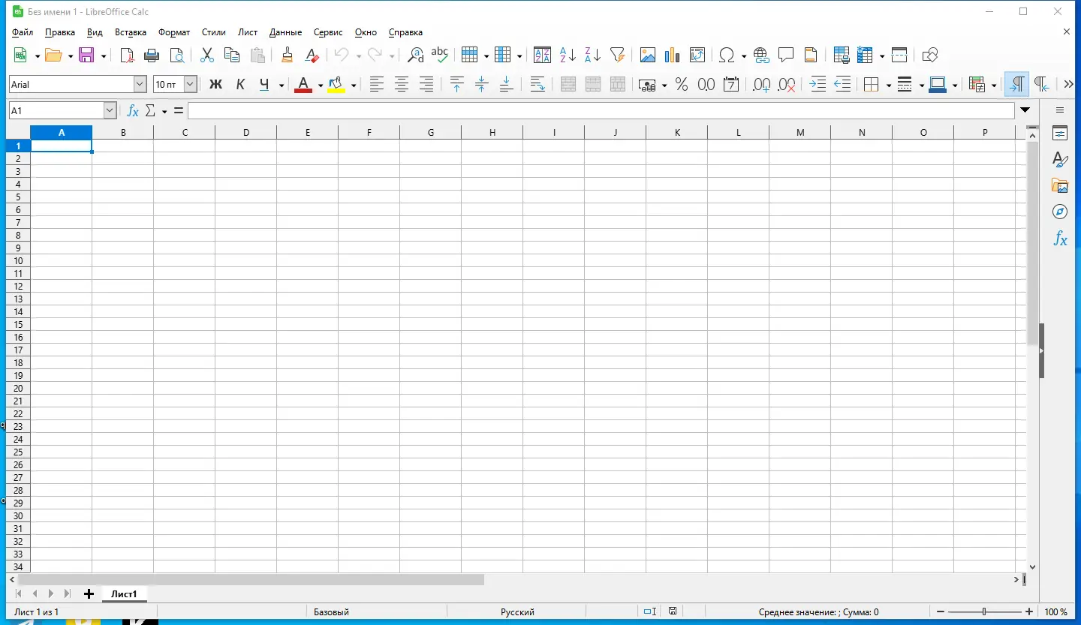Image resolution: width=1081 pixels, height=625 pixels.
Task: Toggle Bold (Ж) formatting
Action: (215, 85)
